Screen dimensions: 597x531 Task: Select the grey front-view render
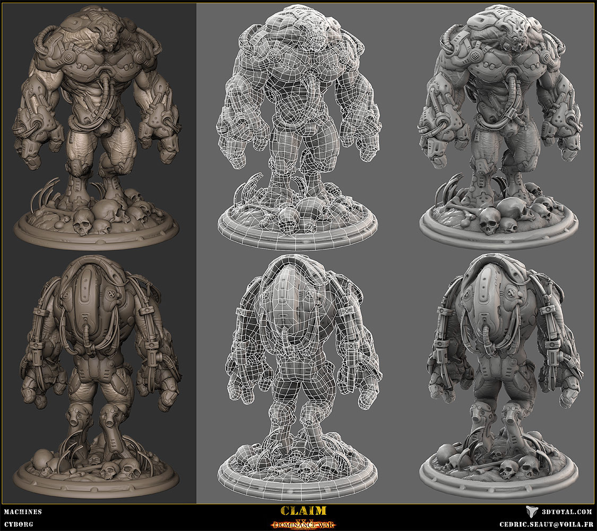coord(499,127)
